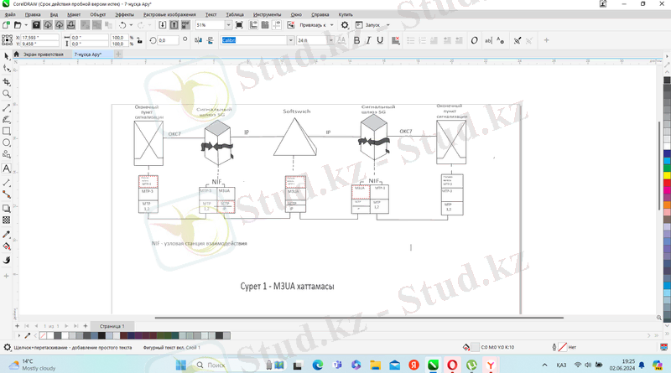Select the Eyedropper tool

click(x=7, y=234)
